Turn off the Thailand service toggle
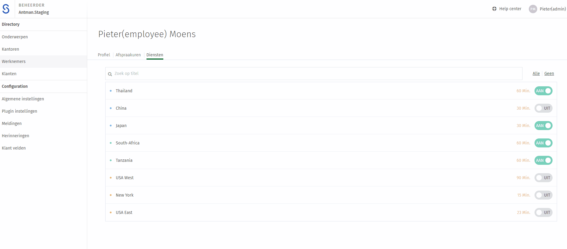Screen dimensions: 567x249 pyautogui.click(x=543, y=91)
